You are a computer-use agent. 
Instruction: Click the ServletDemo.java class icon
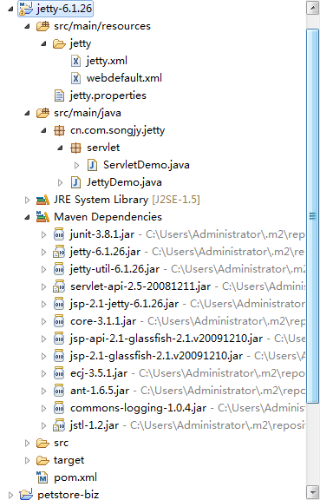pyautogui.click(x=92, y=165)
